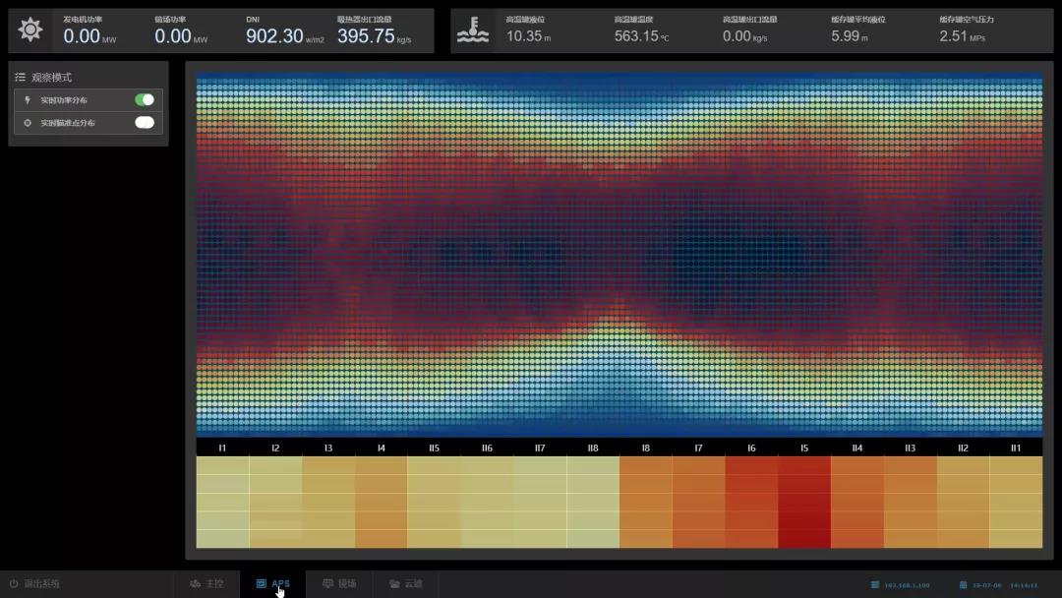1062x598 pixels.
Task: Click the 高温罐温度 563.15 reading
Action: click(636, 36)
